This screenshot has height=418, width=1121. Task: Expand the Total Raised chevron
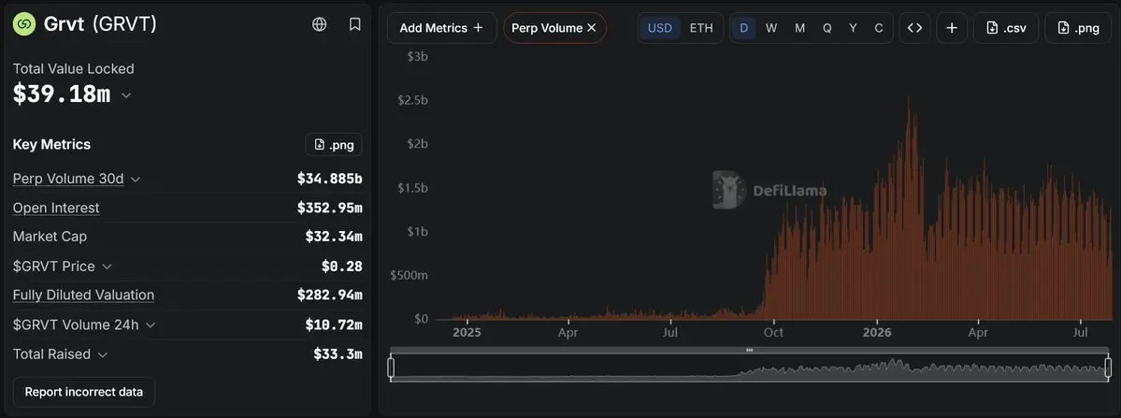click(x=102, y=354)
